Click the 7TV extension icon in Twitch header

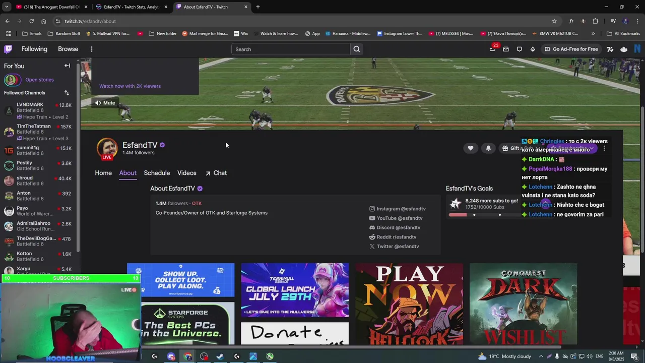610,49
